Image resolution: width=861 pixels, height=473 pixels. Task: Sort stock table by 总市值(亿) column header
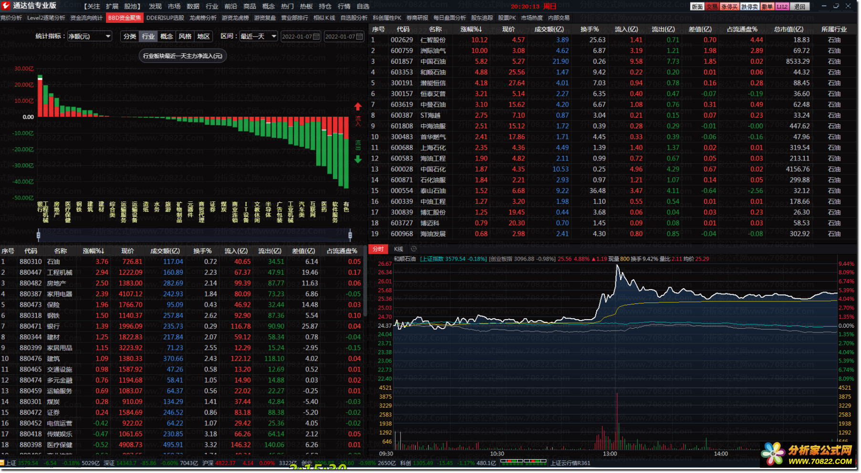tap(788, 29)
